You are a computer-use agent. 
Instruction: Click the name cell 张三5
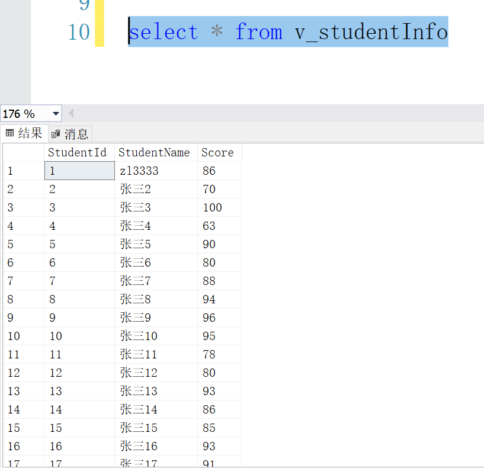(156, 244)
